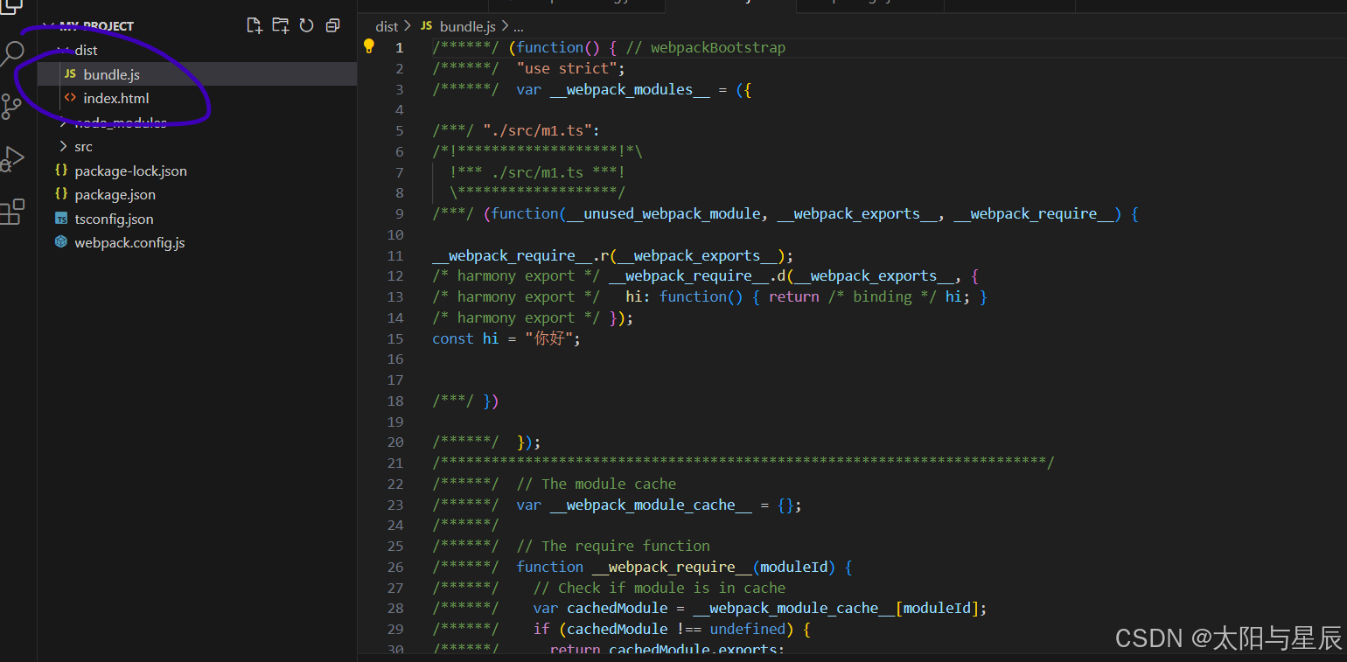
Task: Click the moduleId parameter on line 26
Action: point(794,568)
